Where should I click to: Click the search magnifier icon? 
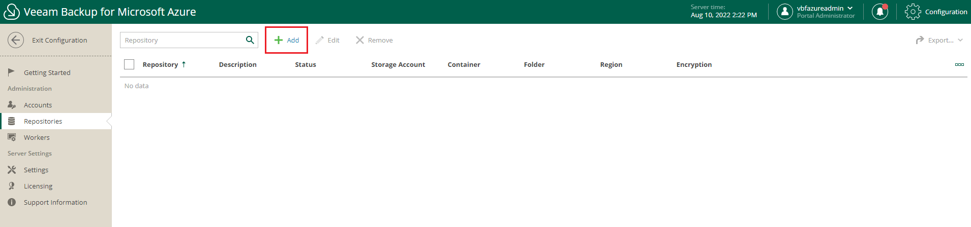250,40
